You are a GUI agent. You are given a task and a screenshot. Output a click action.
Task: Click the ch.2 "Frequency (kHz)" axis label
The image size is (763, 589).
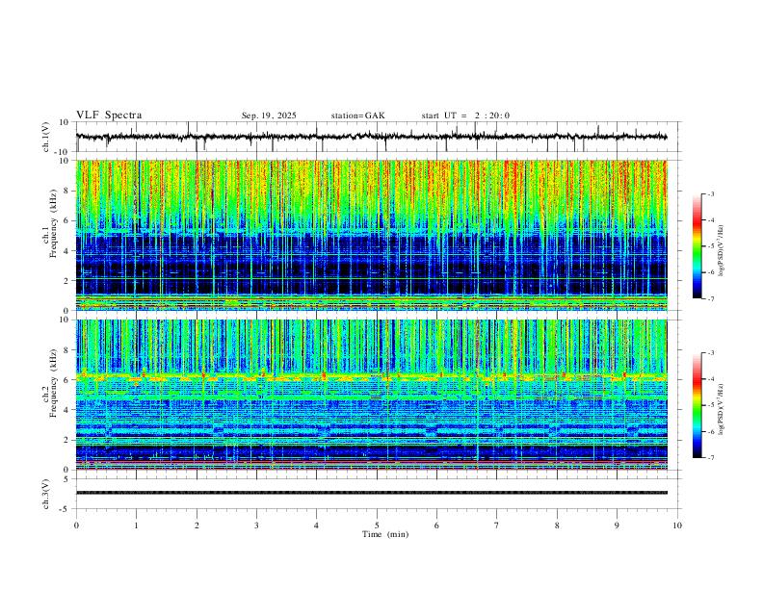click(54, 383)
